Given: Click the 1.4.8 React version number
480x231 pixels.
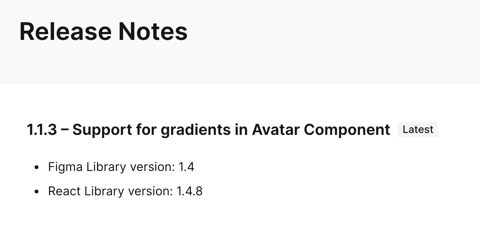Looking at the screenshot, I should [x=189, y=191].
